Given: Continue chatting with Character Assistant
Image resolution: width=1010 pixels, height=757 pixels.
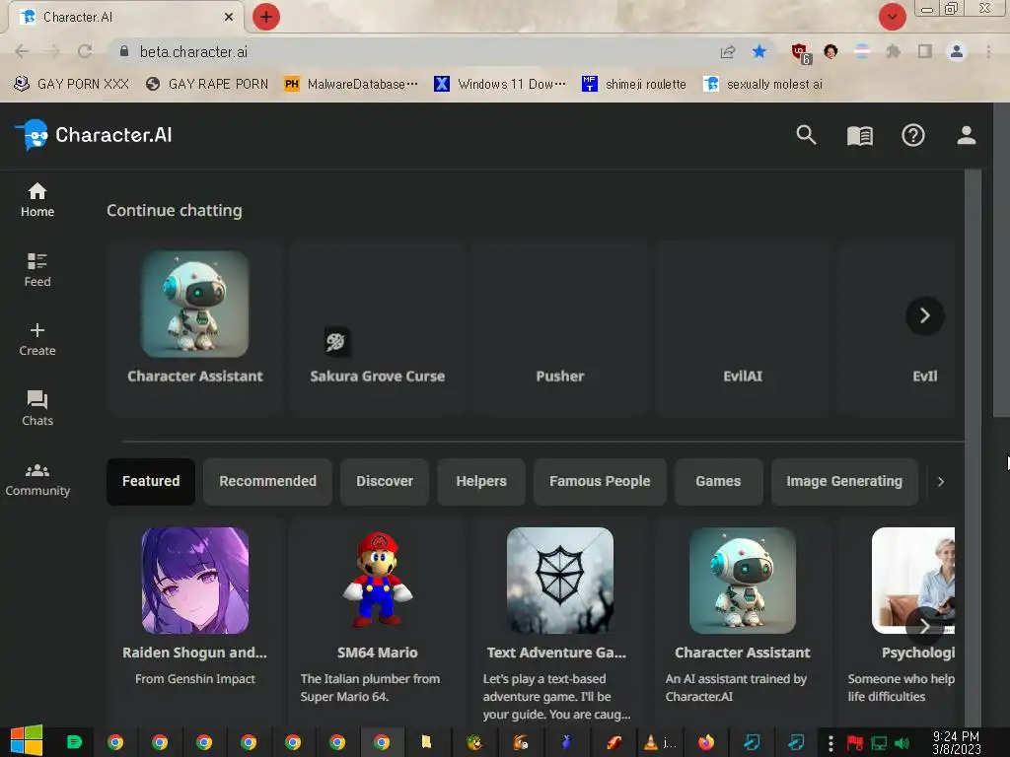Looking at the screenshot, I should pyautogui.click(x=195, y=327).
